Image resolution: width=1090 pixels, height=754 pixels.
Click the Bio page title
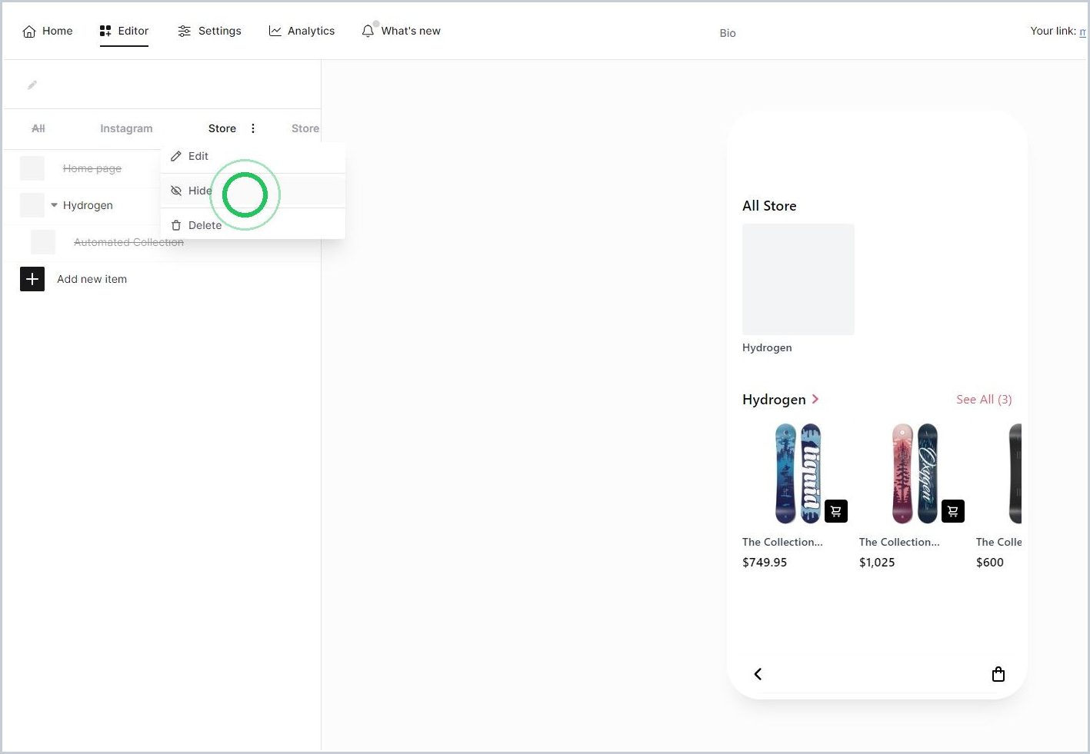click(x=728, y=33)
